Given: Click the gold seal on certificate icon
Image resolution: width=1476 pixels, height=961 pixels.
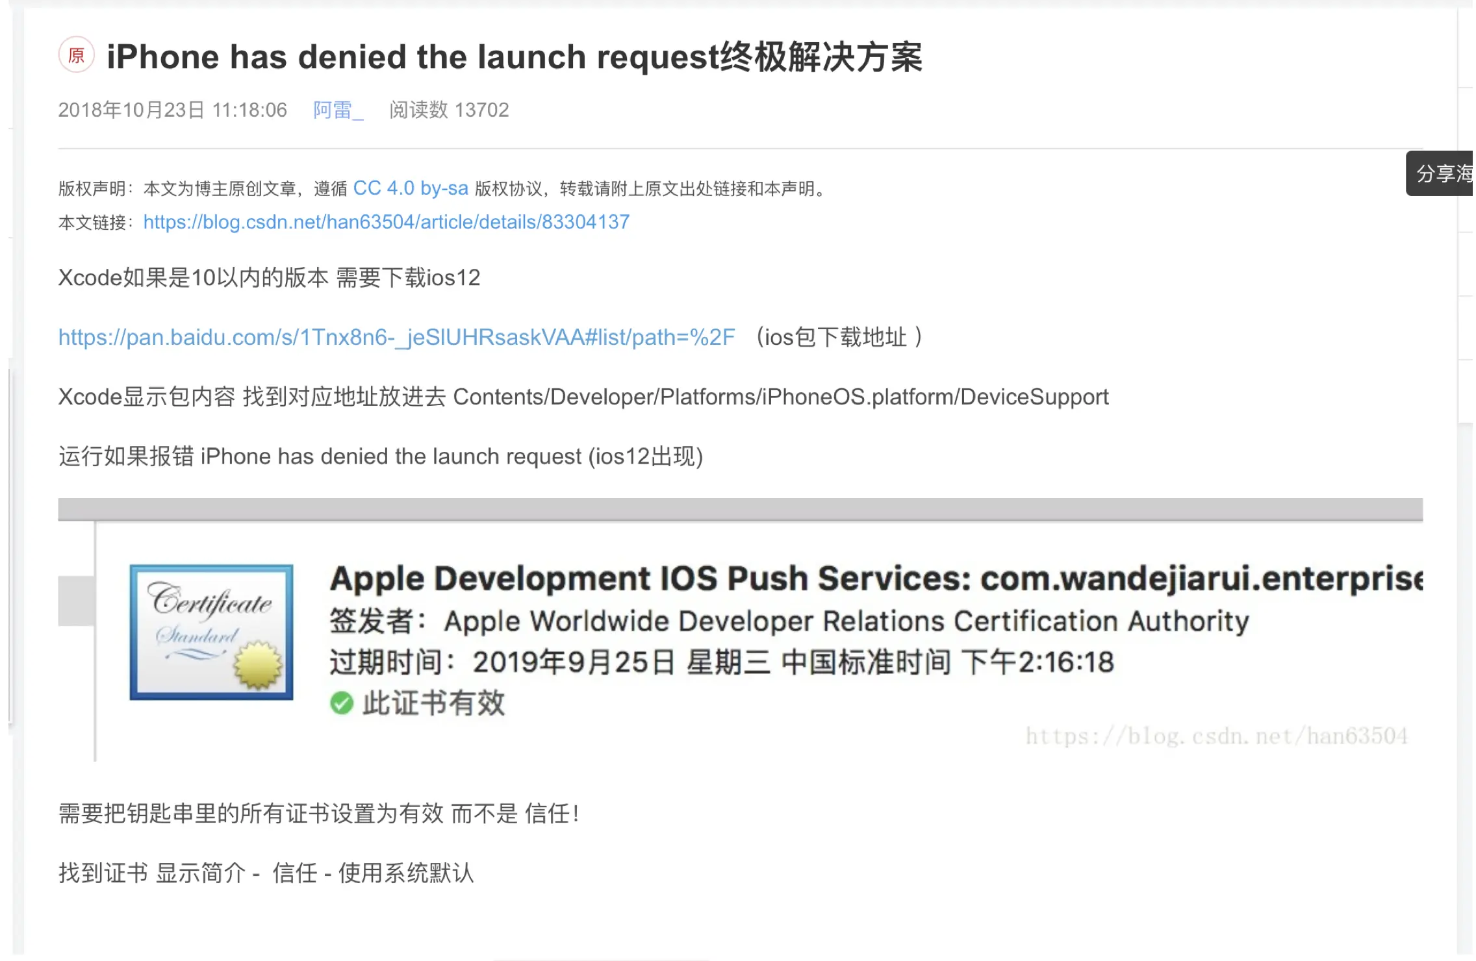Looking at the screenshot, I should (259, 664).
